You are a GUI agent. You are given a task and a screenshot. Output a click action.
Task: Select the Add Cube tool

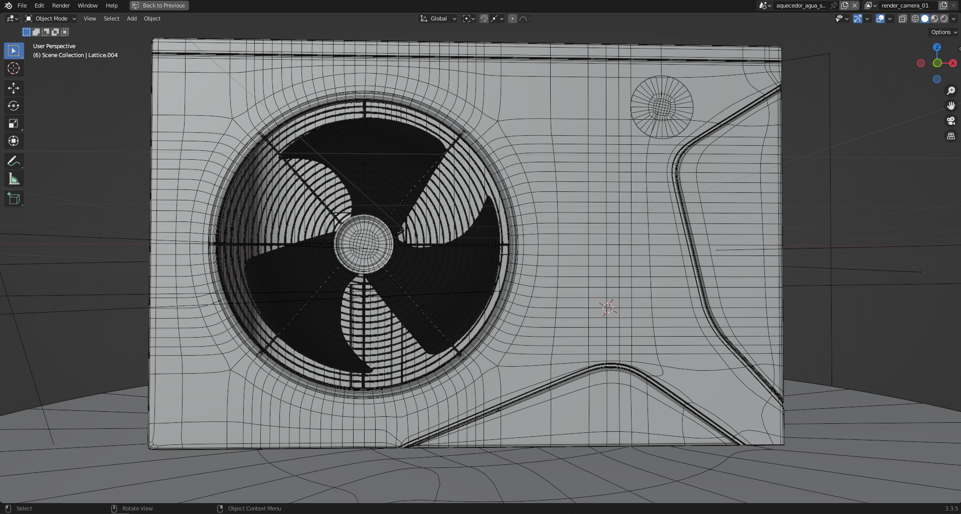(14, 199)
